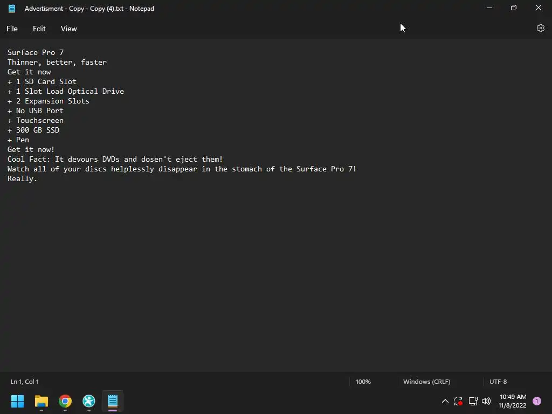This screenshot has width=552, height=414.
Task: Click the line starting 'Cool Fact:'
Action: coord(115,160)
